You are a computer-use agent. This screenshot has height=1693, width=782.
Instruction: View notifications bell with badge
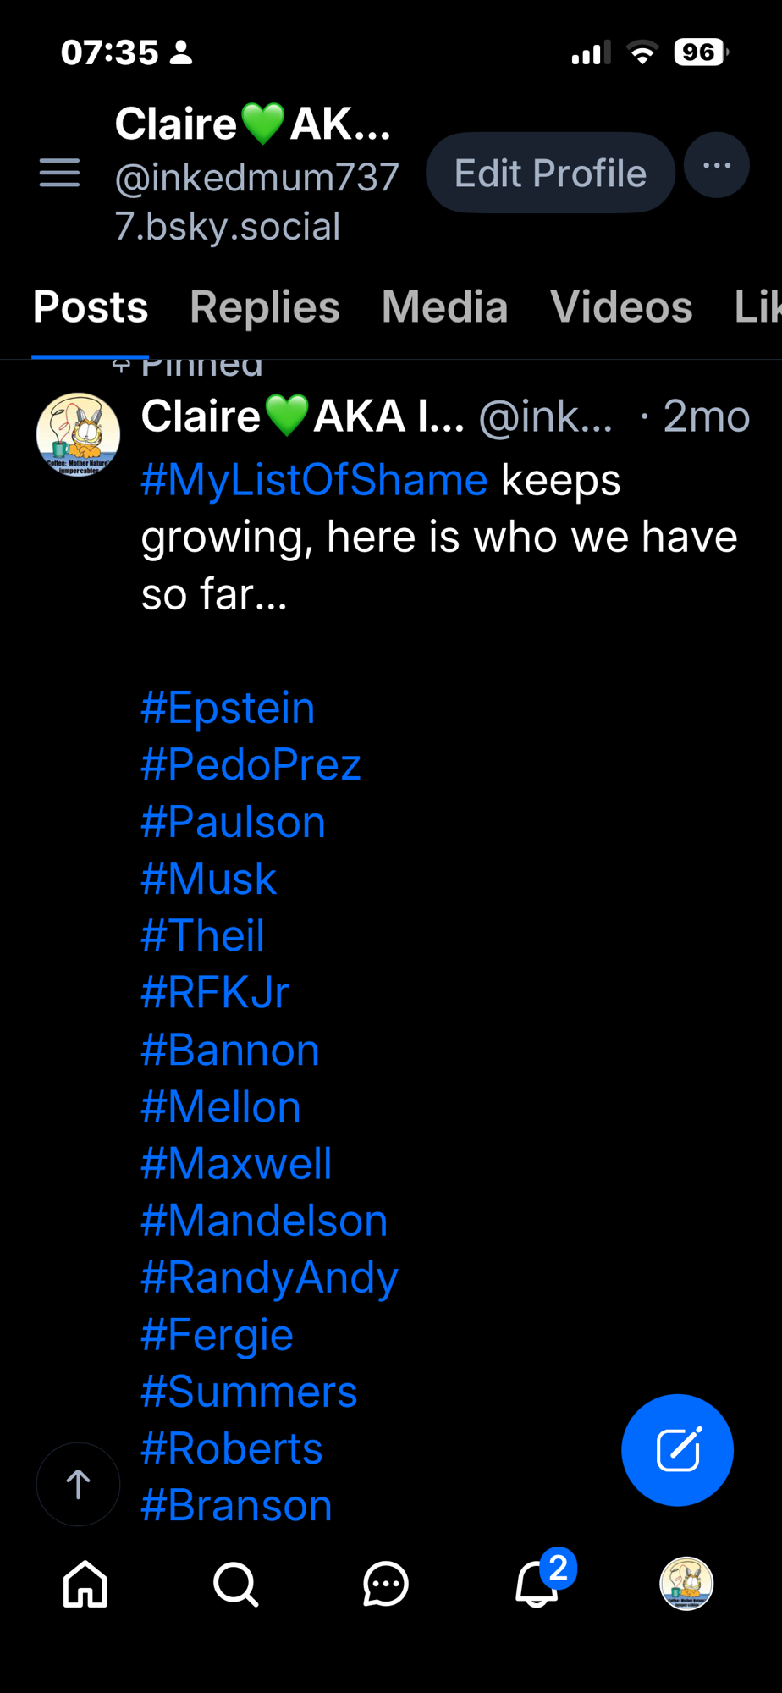[x=537, y=1582]
